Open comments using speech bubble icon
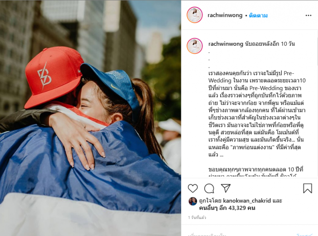Image resolution: width=318 pixels, height=236 pixels. pos(209,188)
